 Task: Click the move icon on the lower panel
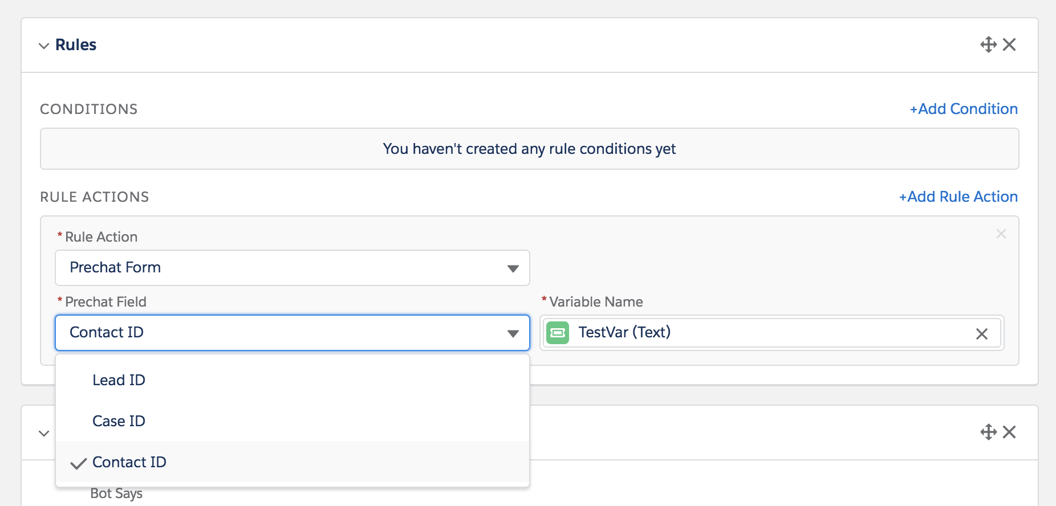[988, 432]
